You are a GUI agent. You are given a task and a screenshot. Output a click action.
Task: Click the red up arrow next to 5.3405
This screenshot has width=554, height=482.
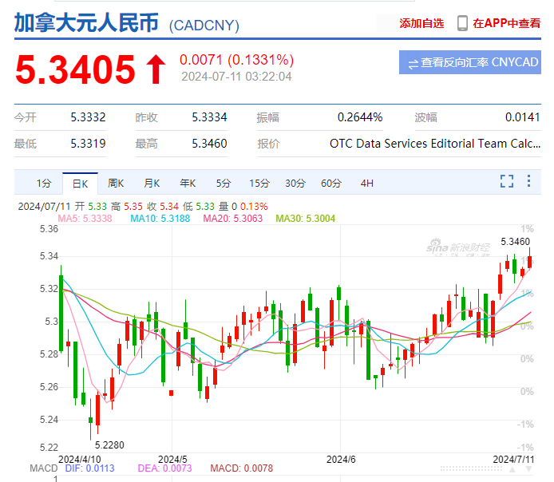tap(156, 69)
